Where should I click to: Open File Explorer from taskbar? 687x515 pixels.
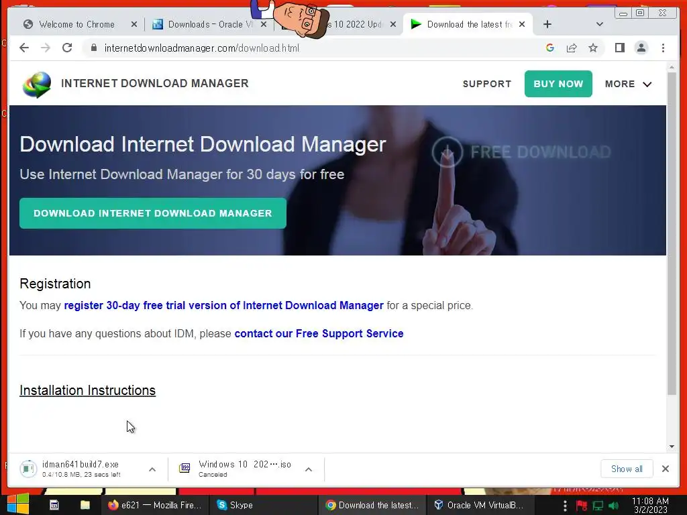(85, 505)
